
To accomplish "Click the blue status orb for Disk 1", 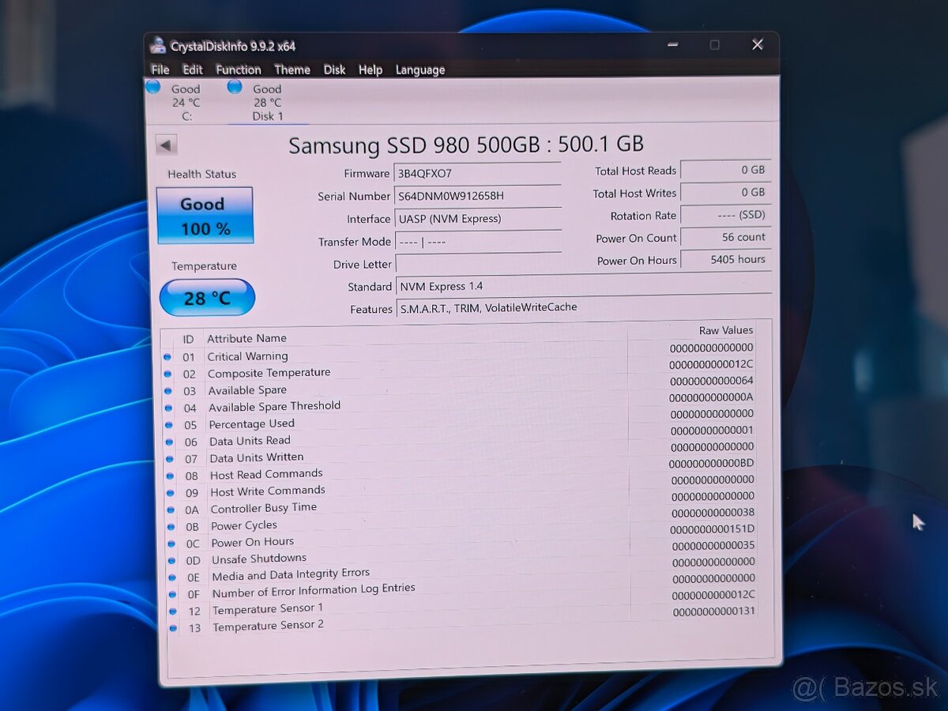I will click(235, 87).
